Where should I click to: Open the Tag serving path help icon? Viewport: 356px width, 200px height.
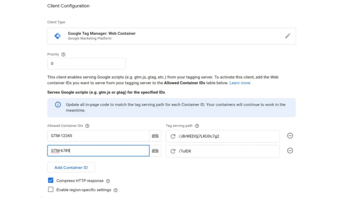pos(197,126)
